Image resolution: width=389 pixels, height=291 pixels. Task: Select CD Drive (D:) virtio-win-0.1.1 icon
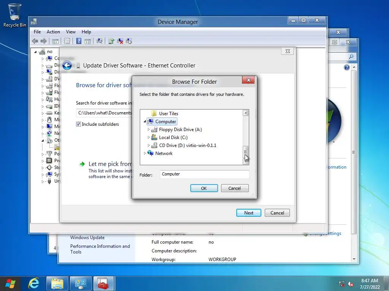(x=154, y=145)
